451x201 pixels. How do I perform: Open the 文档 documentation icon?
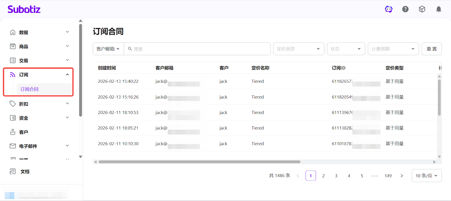[13, 171]
